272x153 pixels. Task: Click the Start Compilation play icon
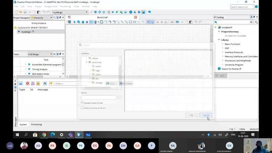coord(113,12)
